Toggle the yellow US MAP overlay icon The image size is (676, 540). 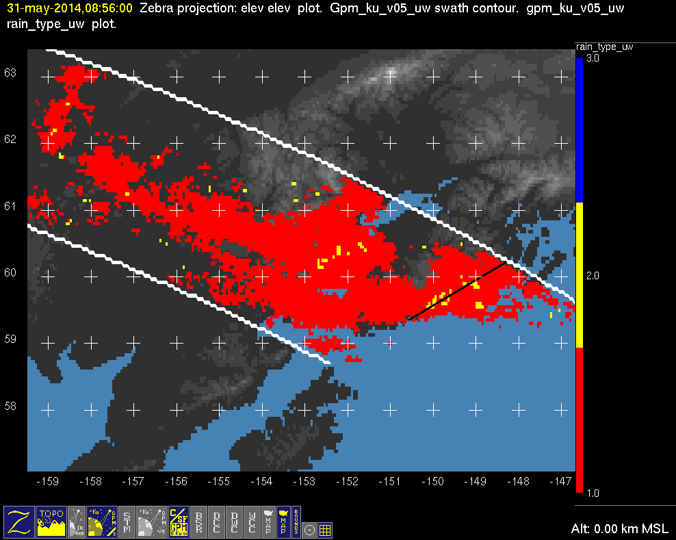click(x=283, y=521)
